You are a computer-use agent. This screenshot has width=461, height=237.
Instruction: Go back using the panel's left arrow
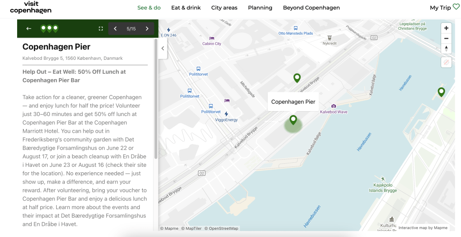(x=29, y=29)
